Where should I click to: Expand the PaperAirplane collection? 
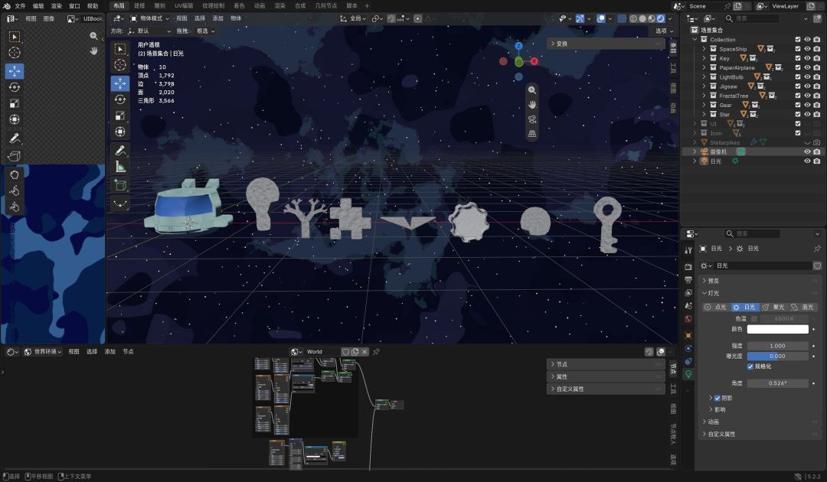pos(704,68)
